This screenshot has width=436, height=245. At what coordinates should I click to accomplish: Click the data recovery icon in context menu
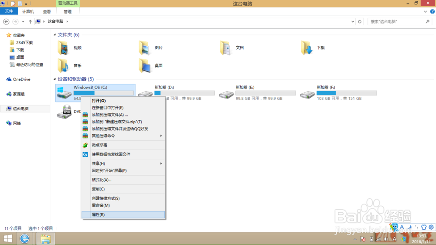pyautogui.click(x=85, y=154)
